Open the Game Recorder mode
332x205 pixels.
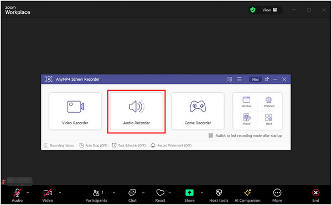[198, 111]
